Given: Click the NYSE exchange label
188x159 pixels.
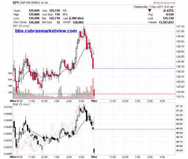Looking at the screenshot, I should click(45, 3).
